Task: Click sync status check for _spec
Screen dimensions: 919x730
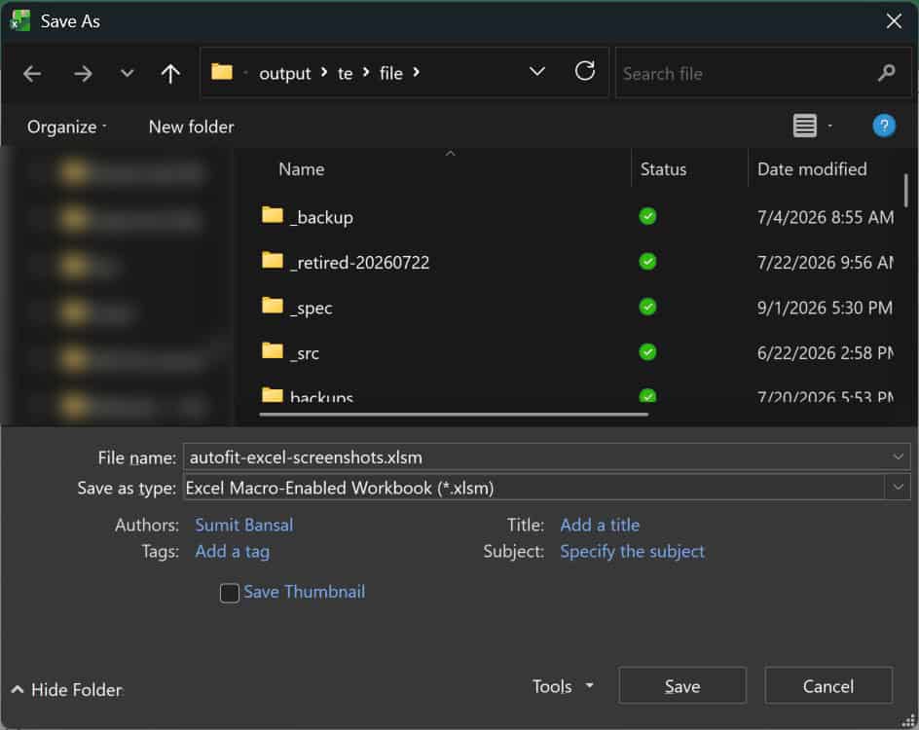Action: 647,307
